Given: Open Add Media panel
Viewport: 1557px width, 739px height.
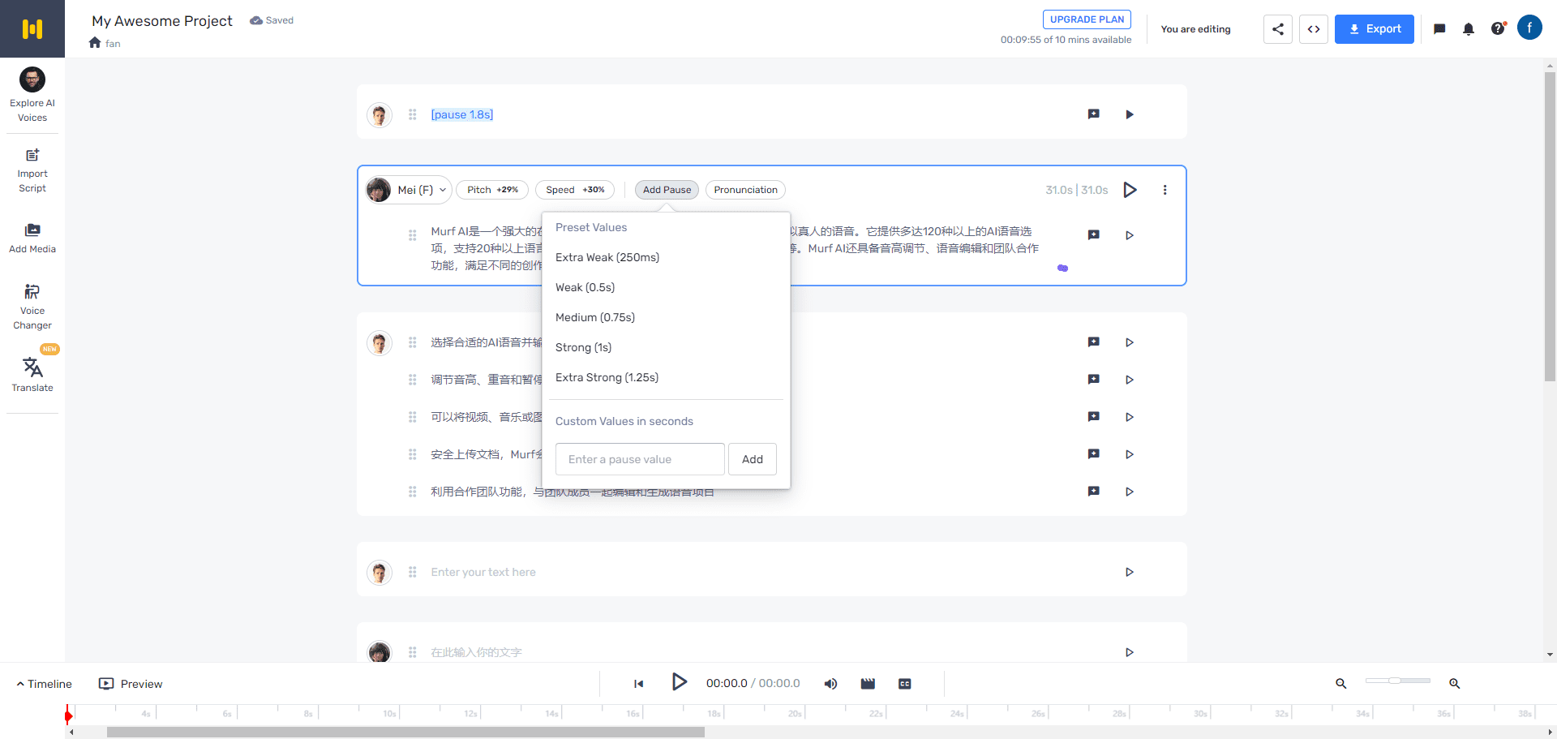Looking at the screenshot, I should (32, 238).
